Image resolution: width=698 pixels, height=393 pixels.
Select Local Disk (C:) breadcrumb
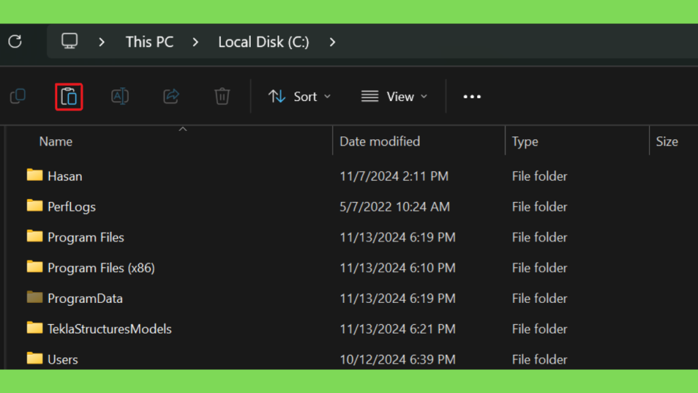(264, 42)
